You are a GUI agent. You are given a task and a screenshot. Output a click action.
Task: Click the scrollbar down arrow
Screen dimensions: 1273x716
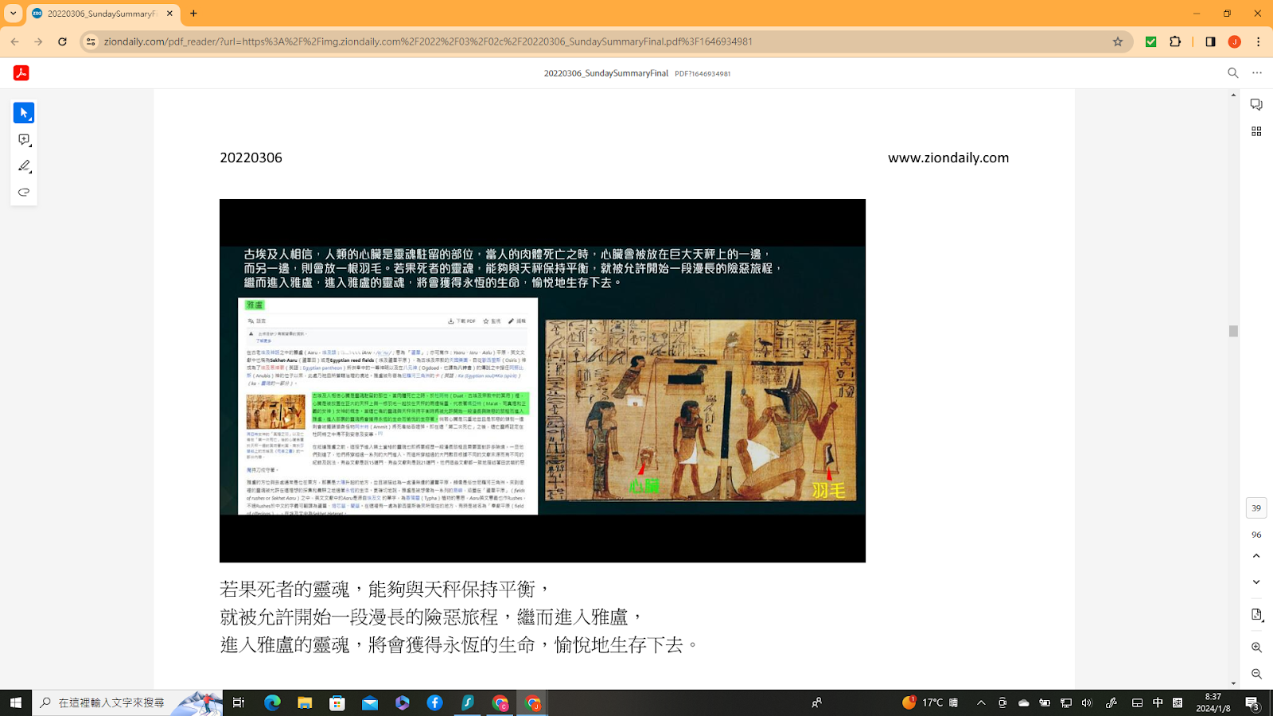(1233, 683)
